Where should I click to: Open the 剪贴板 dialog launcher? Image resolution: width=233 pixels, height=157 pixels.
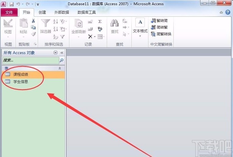point(35,44)
